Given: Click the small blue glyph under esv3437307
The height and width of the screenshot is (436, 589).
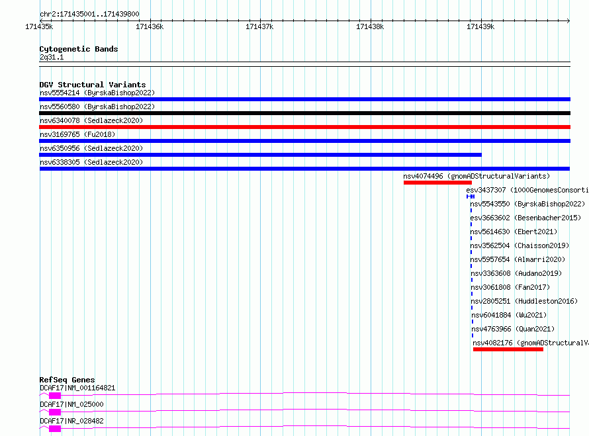Looking at the screenshot, I should pyautogui.click(x=471, y=196).
